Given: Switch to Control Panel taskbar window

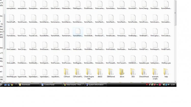Looking at the screenshot, I should pyautogui.click(x=51, y=85).
